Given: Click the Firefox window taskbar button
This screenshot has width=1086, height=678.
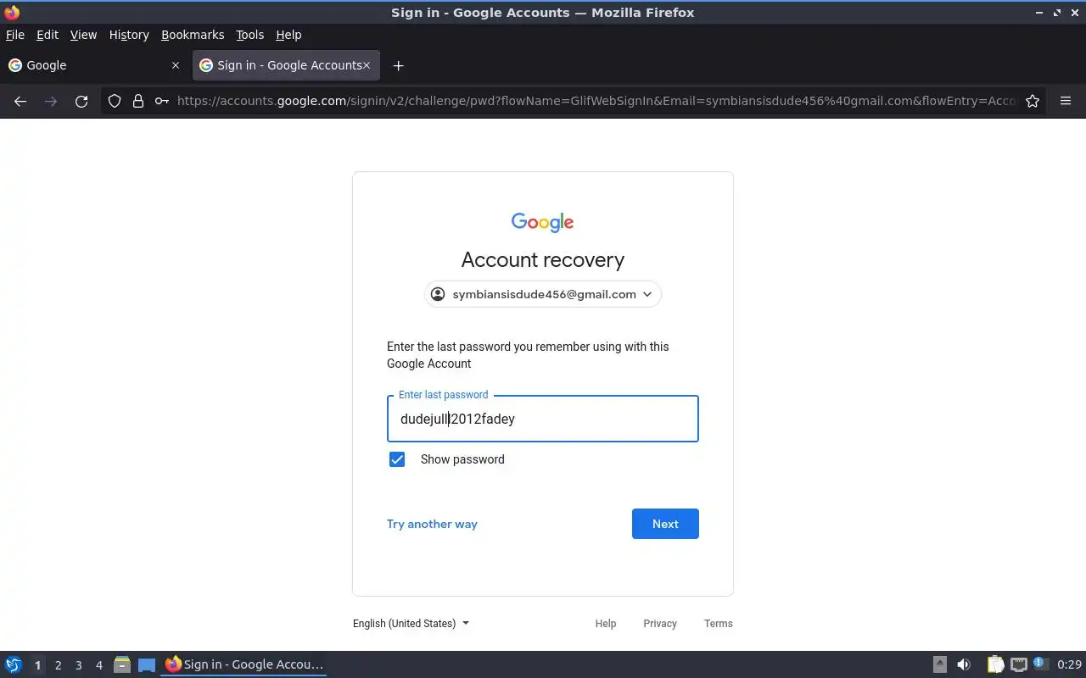Looking at the screenshot, I should (244, 664).
